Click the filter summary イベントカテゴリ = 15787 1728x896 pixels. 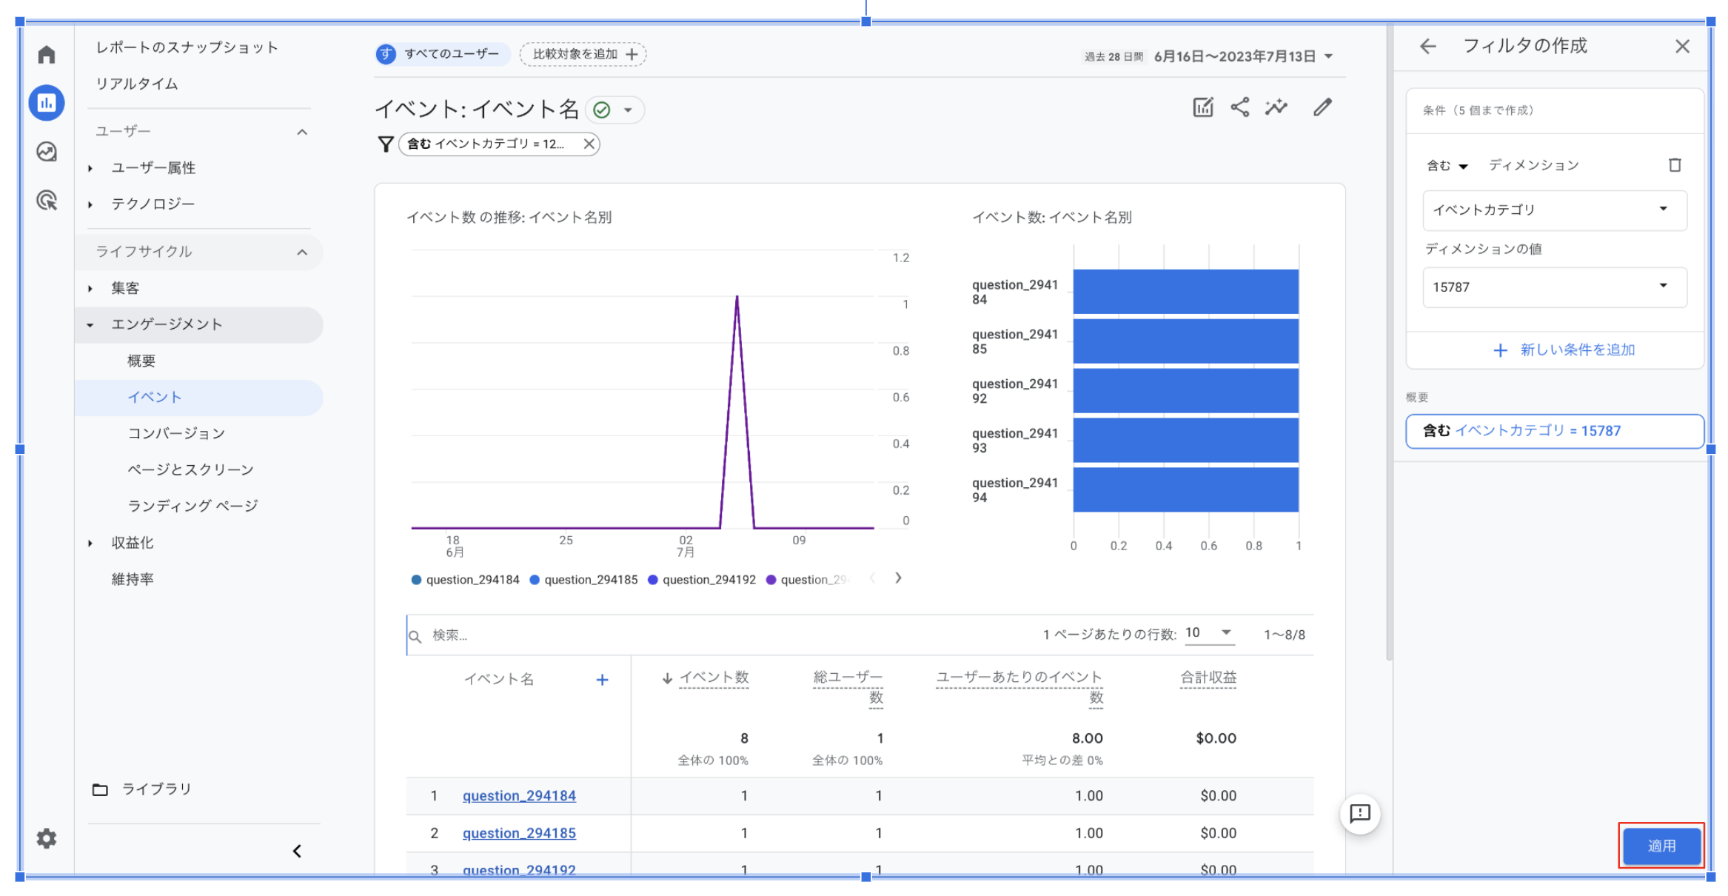point(1555,431)
